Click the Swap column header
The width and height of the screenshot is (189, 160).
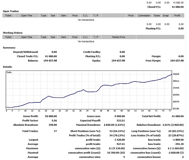point(166,15)
